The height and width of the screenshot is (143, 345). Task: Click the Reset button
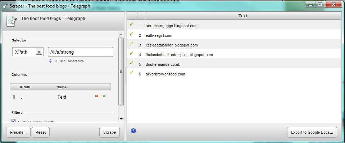[x=41, y=132]
